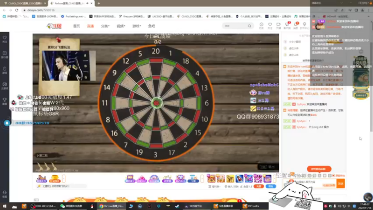This screenshot has width=373, height=210.
Task: Open the 直播 live tab
Action: click(90, 26)
